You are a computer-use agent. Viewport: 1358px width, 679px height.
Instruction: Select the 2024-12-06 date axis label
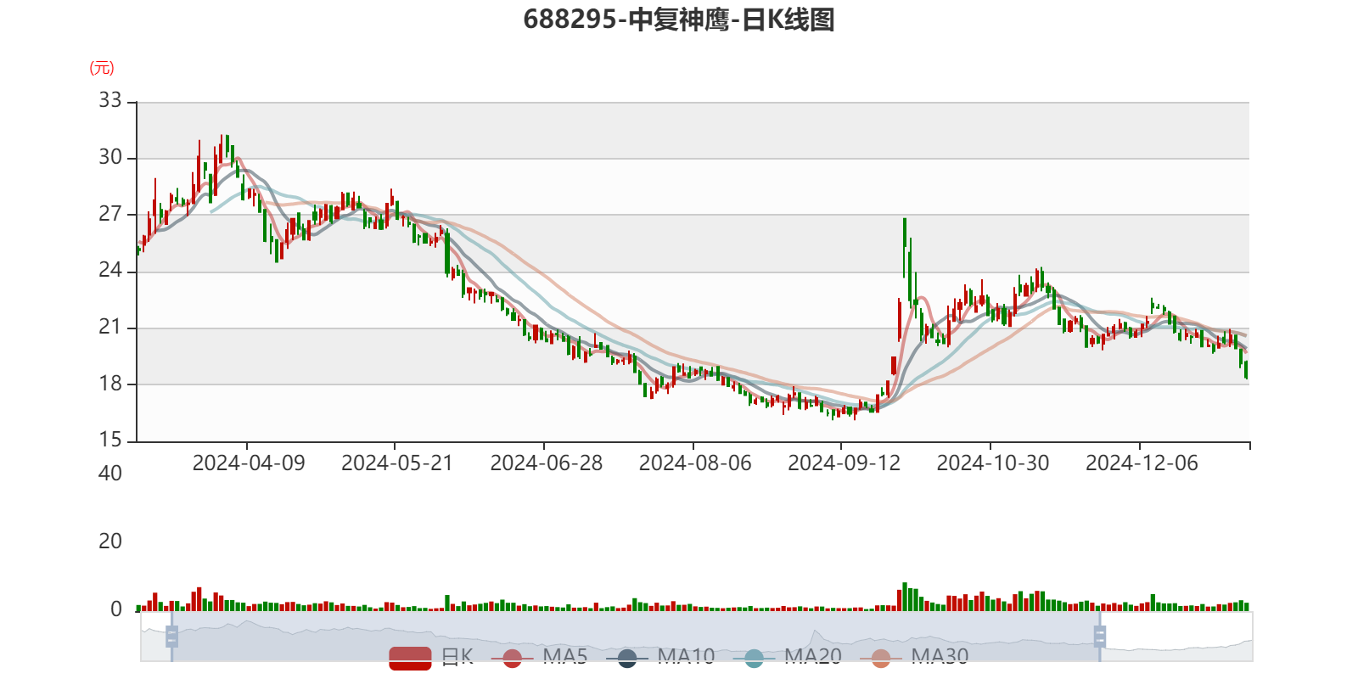click(x=1142, y=463)
